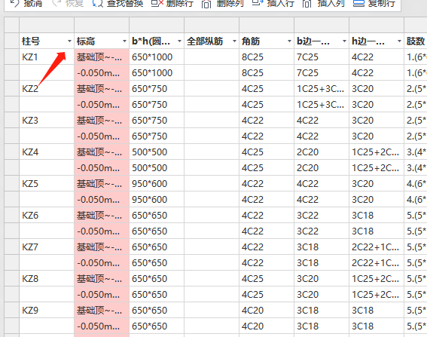
Task: Click the select-all table corner cell
Action: (12, 25)
